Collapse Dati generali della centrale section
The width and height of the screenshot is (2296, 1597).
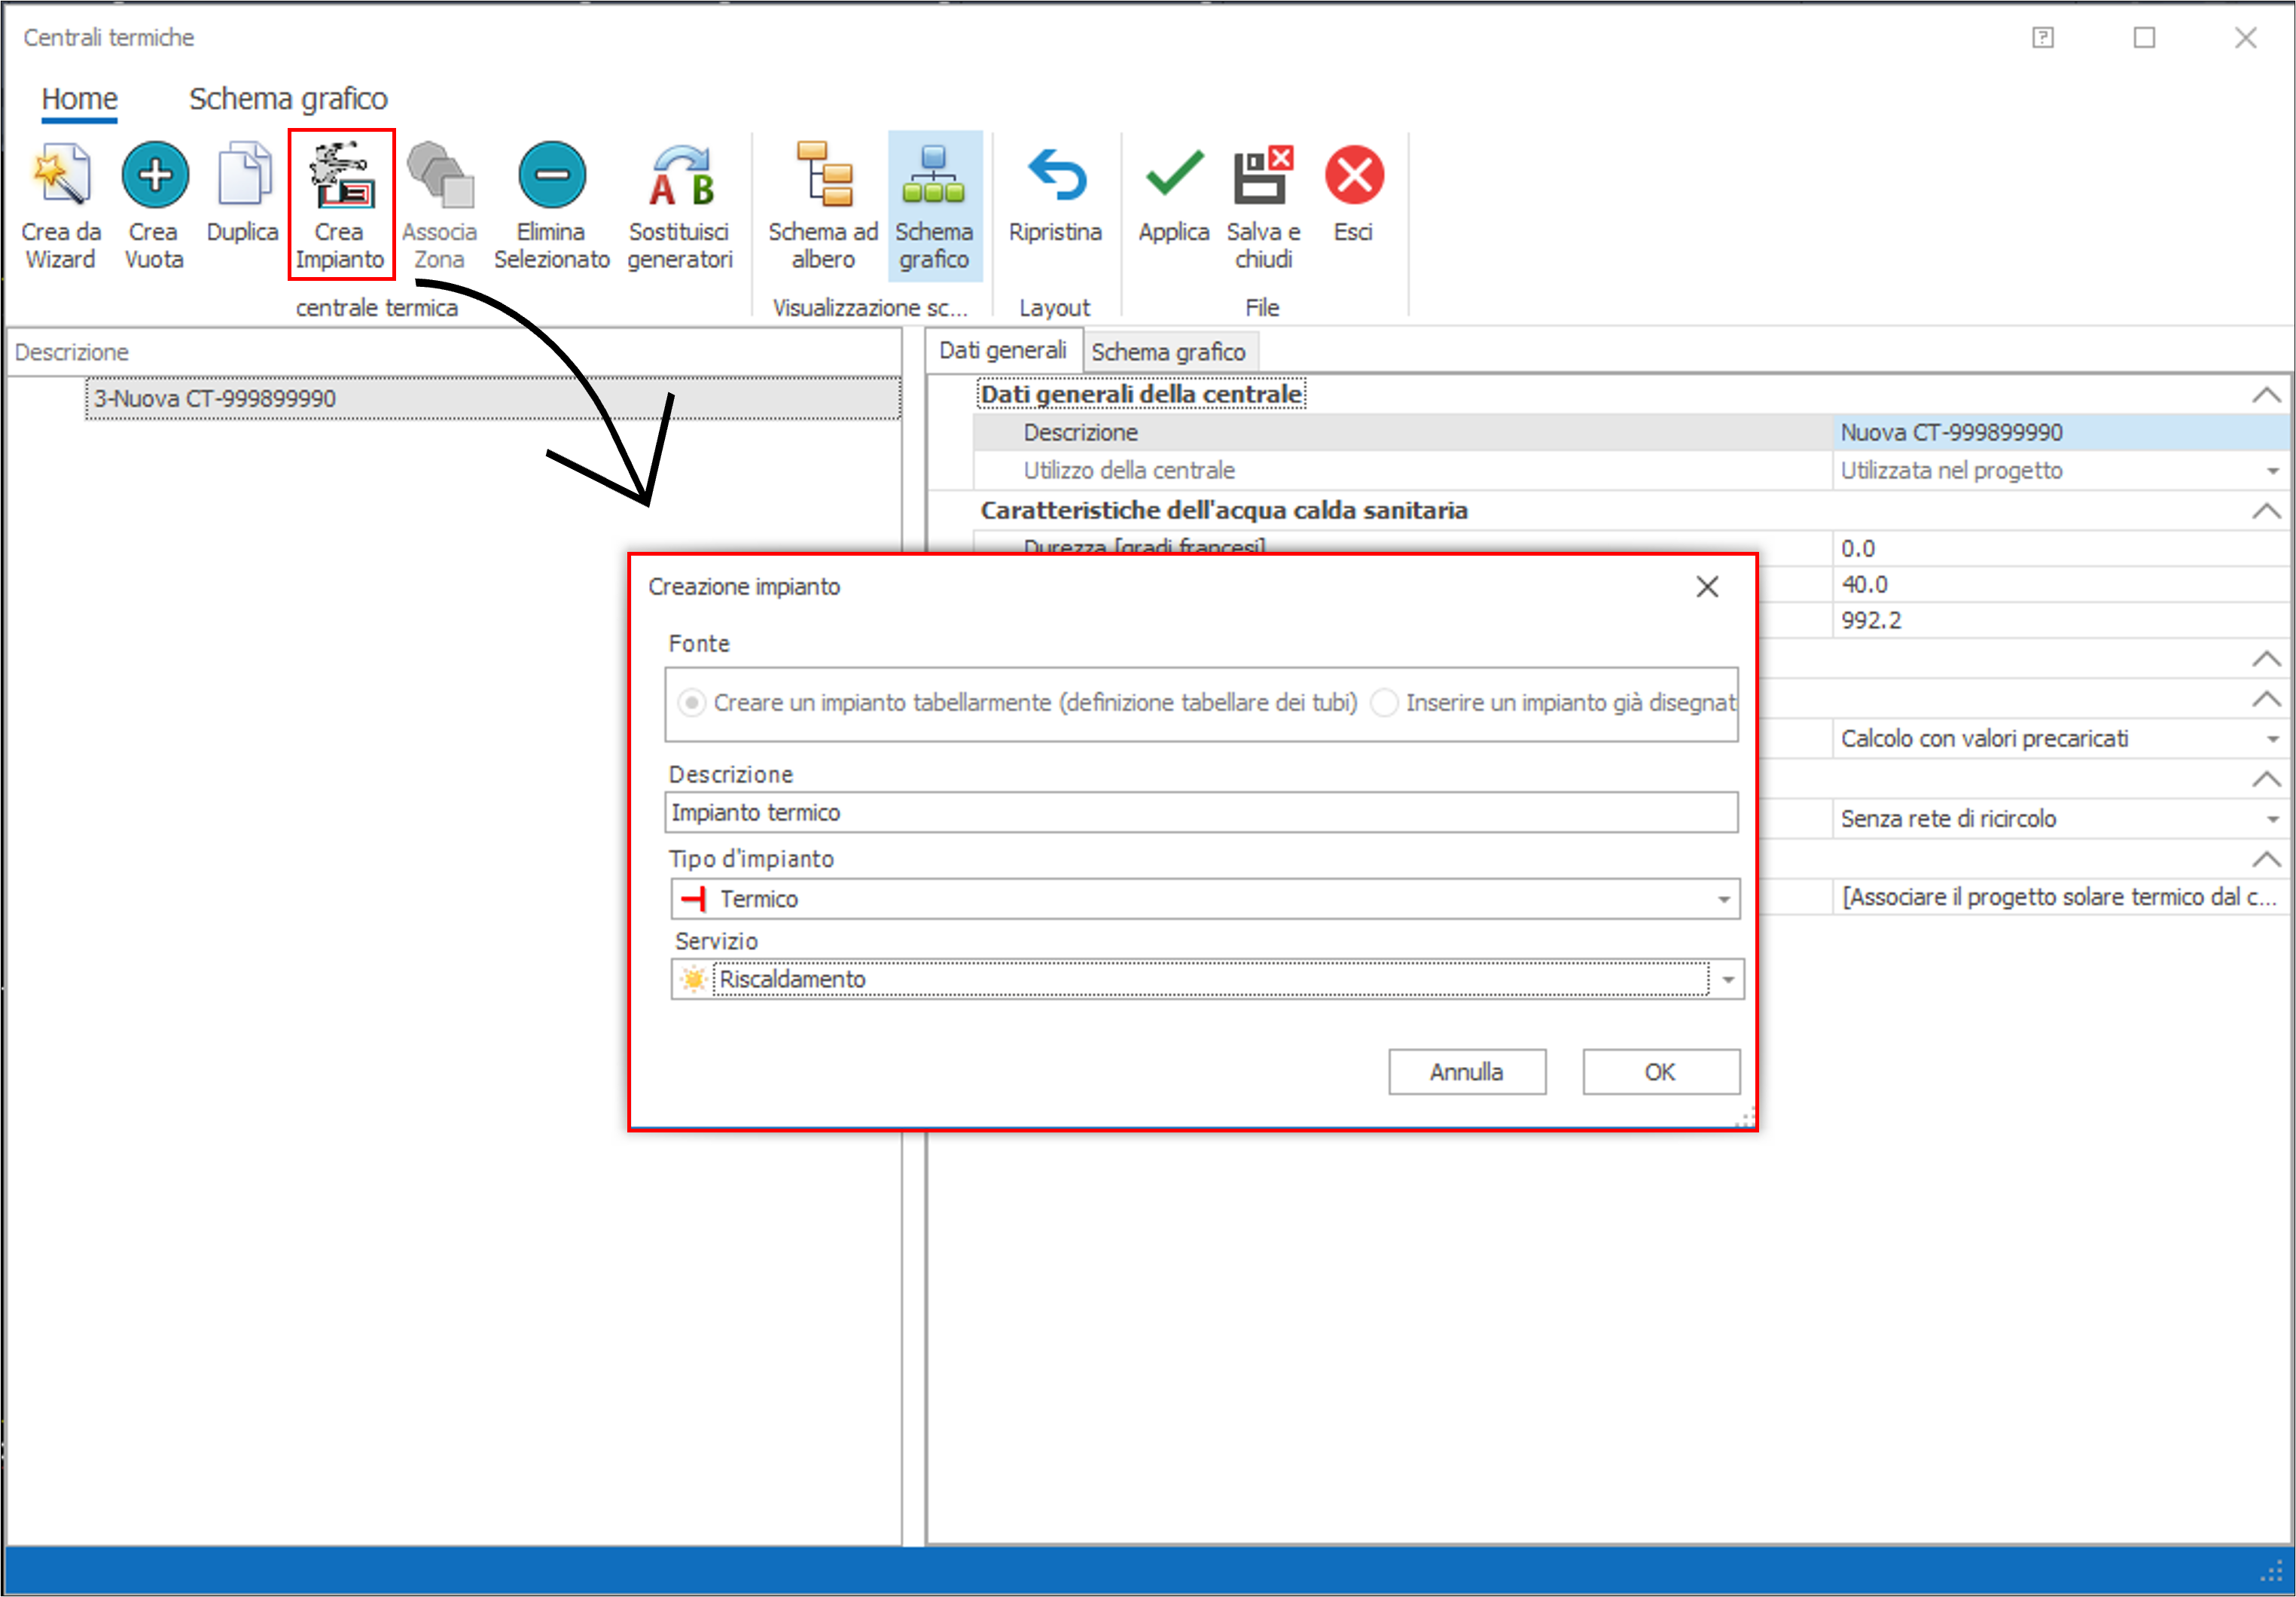tap(2265, 396)
